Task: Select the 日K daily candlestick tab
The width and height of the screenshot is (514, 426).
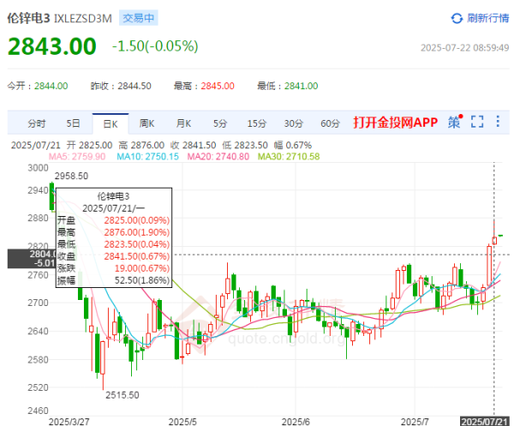Action: pyautogui.click(x=110, y=123)
